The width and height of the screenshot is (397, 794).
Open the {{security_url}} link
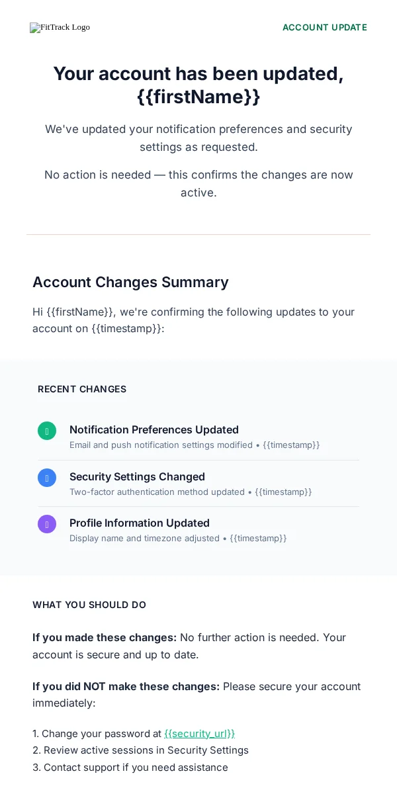[x=199, y=733]
